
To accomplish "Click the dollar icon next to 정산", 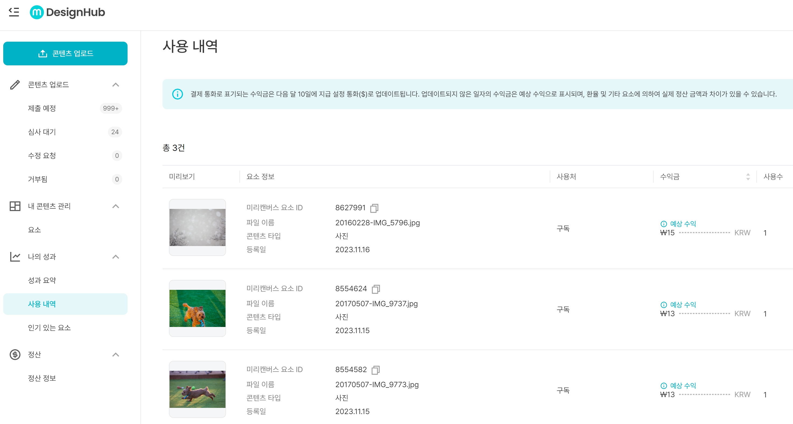I will click(x=15, y=354).
